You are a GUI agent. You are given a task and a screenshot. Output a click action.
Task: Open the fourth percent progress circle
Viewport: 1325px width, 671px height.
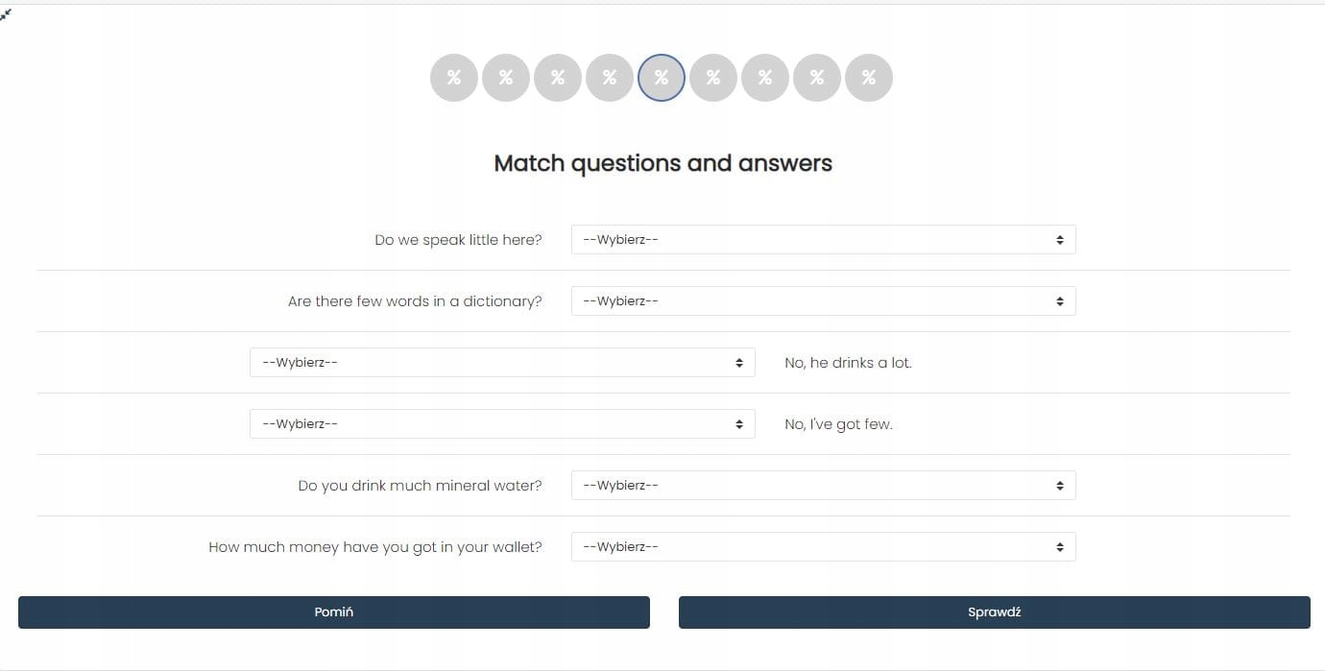coord(610,78)
